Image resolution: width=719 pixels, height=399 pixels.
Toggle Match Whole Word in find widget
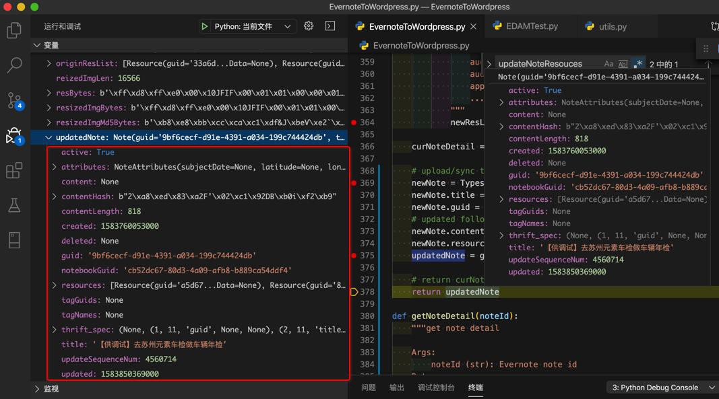click(623, 64)
